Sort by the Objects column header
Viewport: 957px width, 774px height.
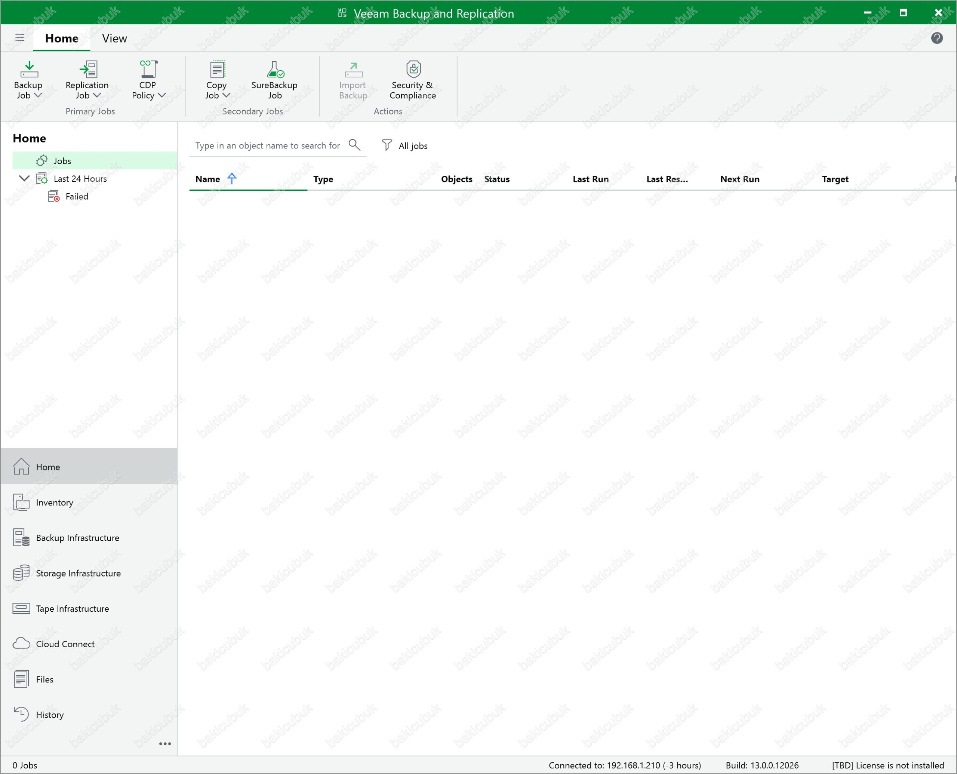click(456, 179)
